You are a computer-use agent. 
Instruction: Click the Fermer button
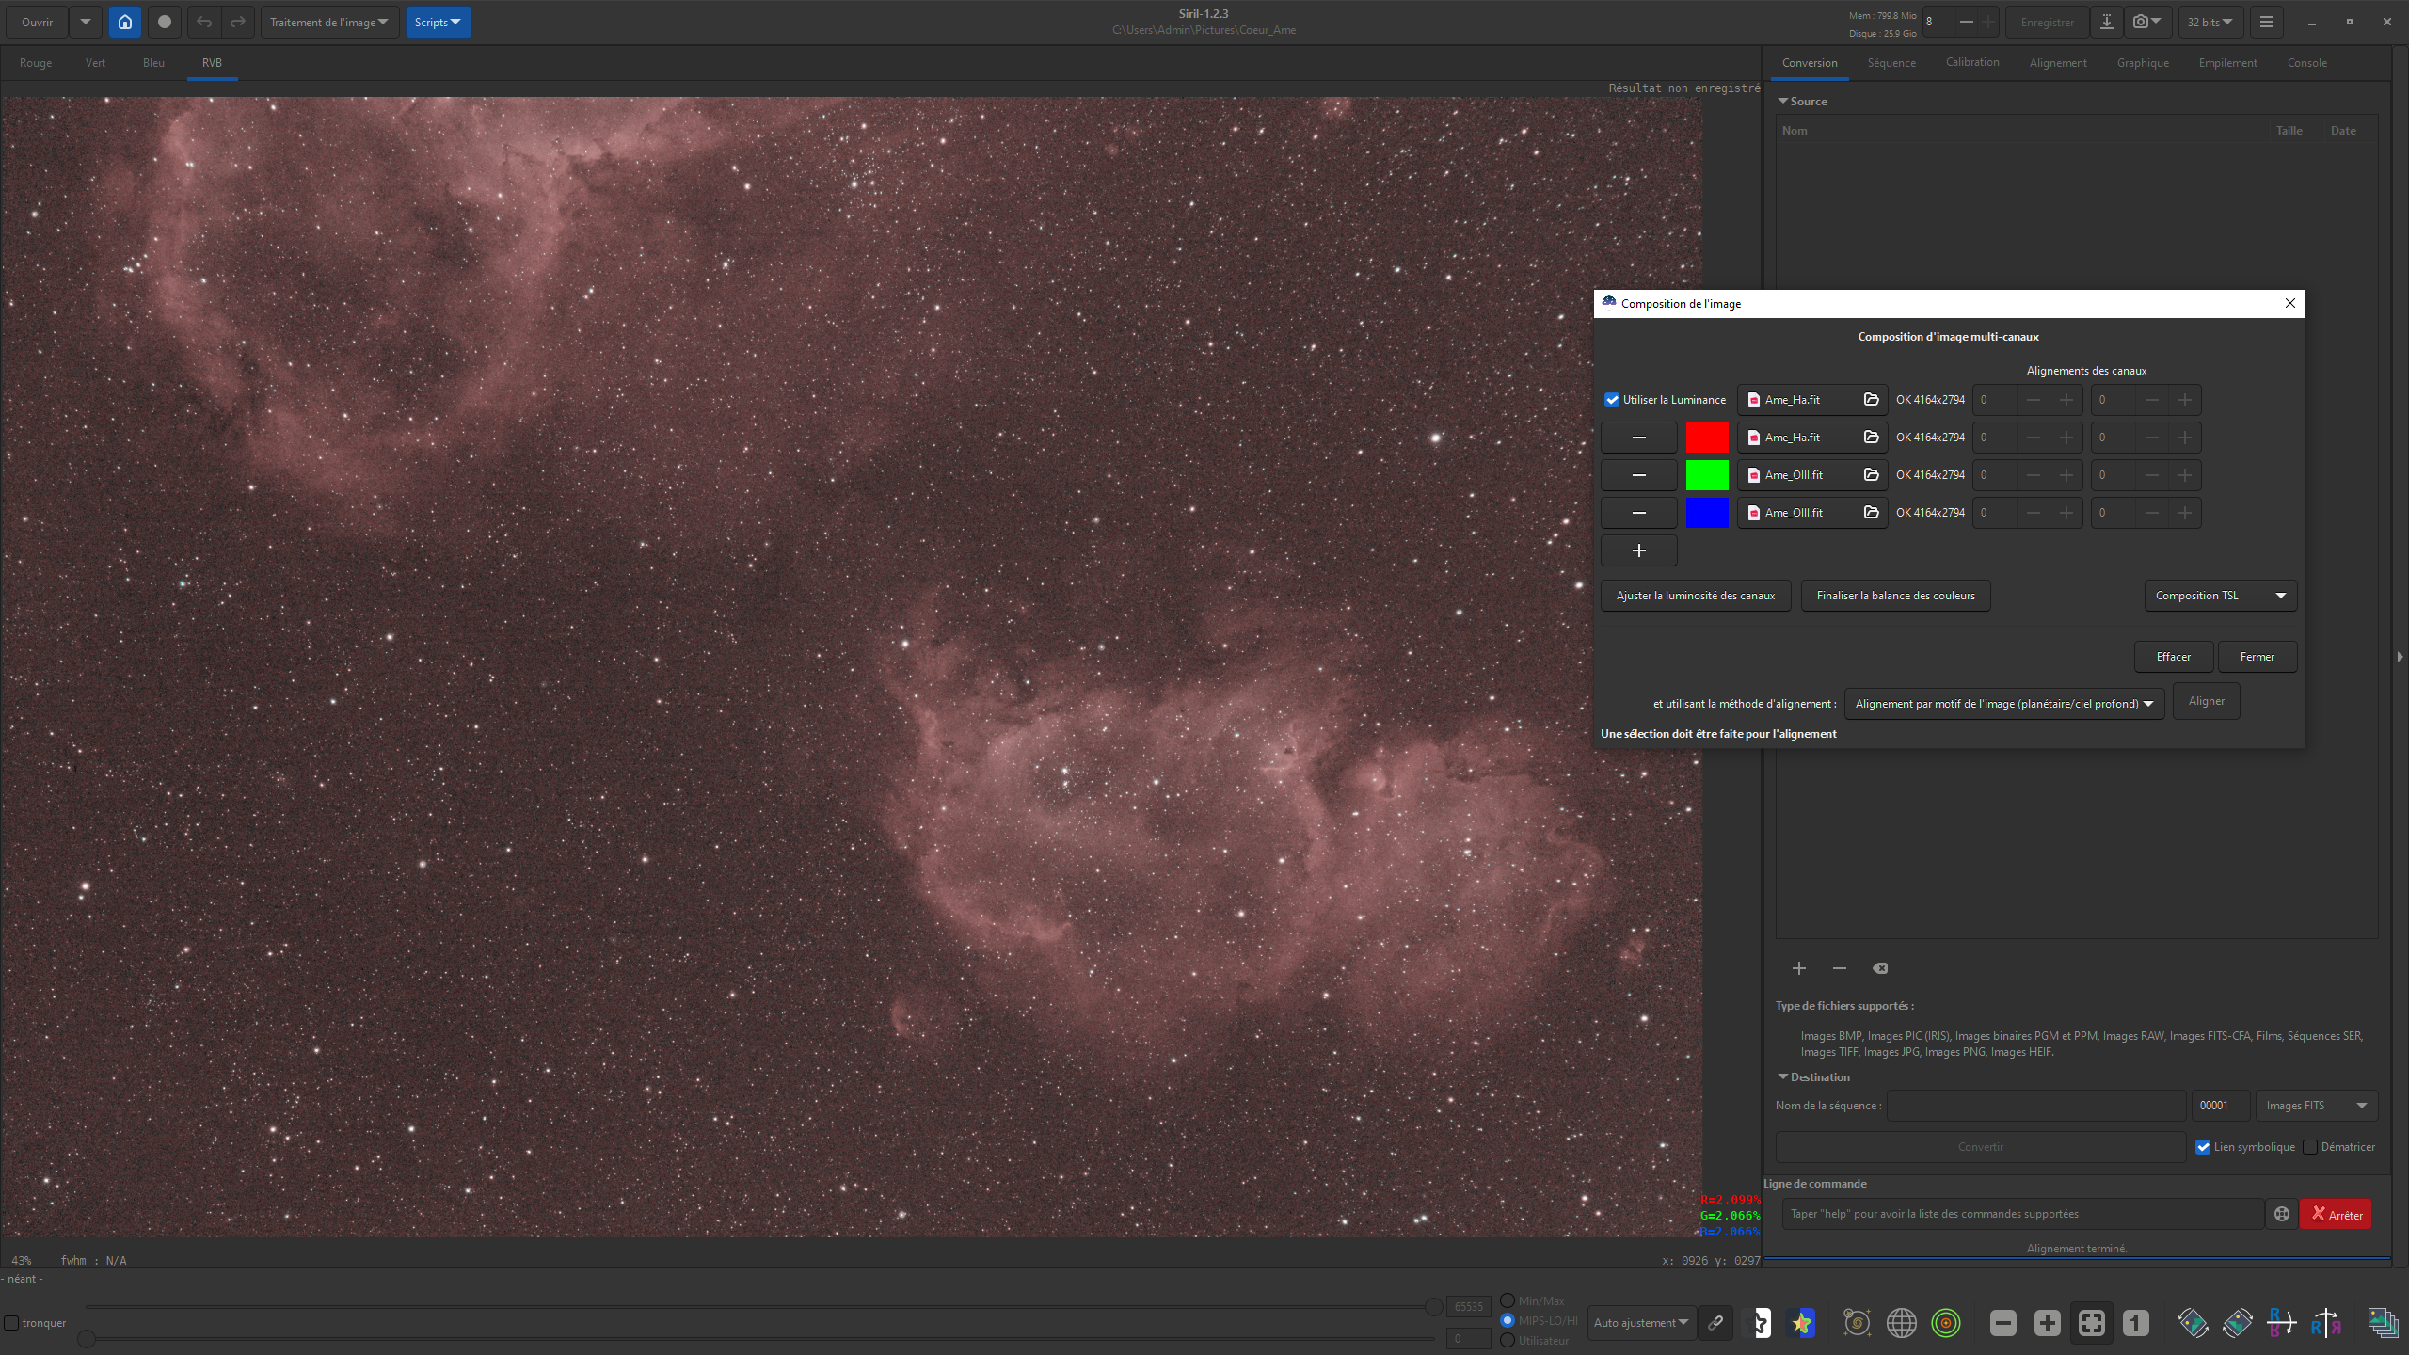2257,657
